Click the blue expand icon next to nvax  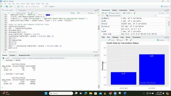coord(102,24)
